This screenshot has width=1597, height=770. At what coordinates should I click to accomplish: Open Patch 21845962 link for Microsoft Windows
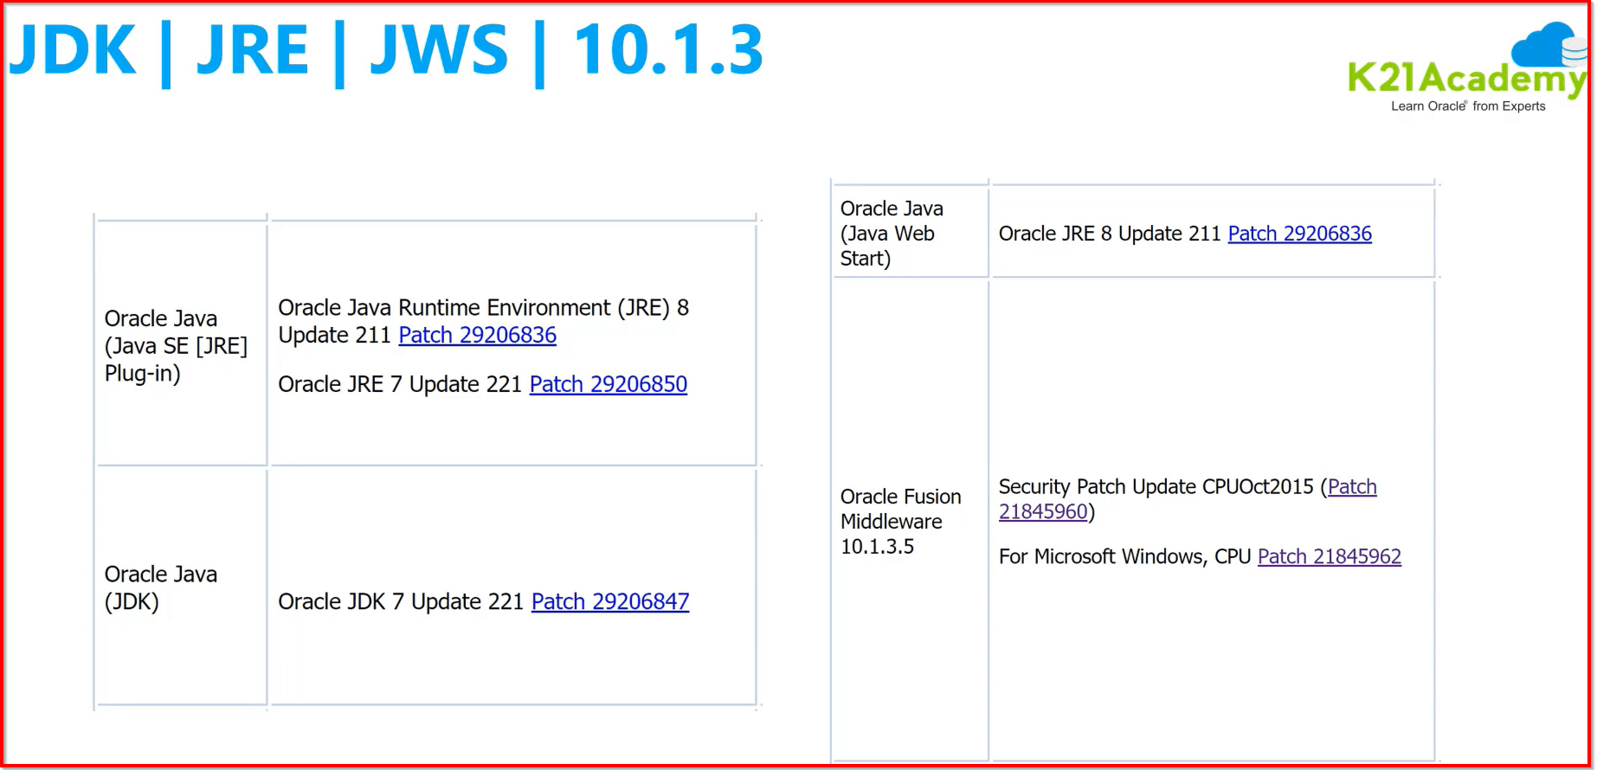click(x=1329, y=556)
